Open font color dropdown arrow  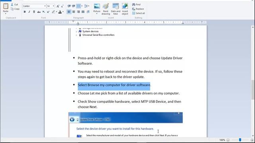63,12
